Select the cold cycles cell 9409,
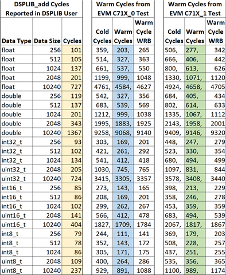Screen dimensions: 226x275 [x=174, y=133]
